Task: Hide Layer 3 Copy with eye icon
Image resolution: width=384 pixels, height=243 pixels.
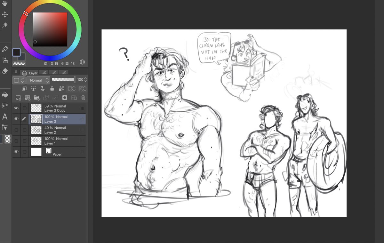Action: (x=16, y=108)
